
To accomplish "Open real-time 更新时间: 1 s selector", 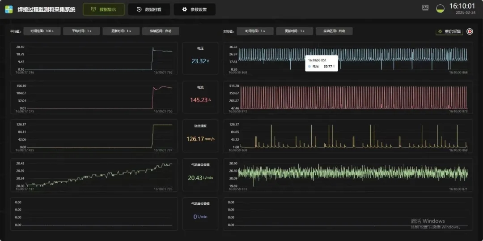I will [294, 31].
